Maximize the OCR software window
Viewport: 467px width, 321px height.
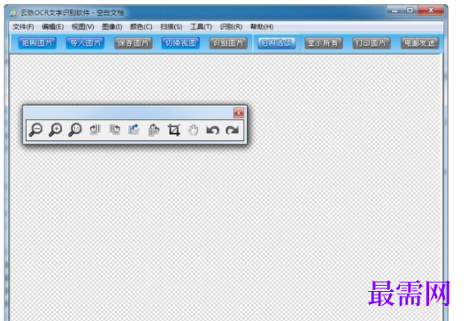(x=410, y=11)
